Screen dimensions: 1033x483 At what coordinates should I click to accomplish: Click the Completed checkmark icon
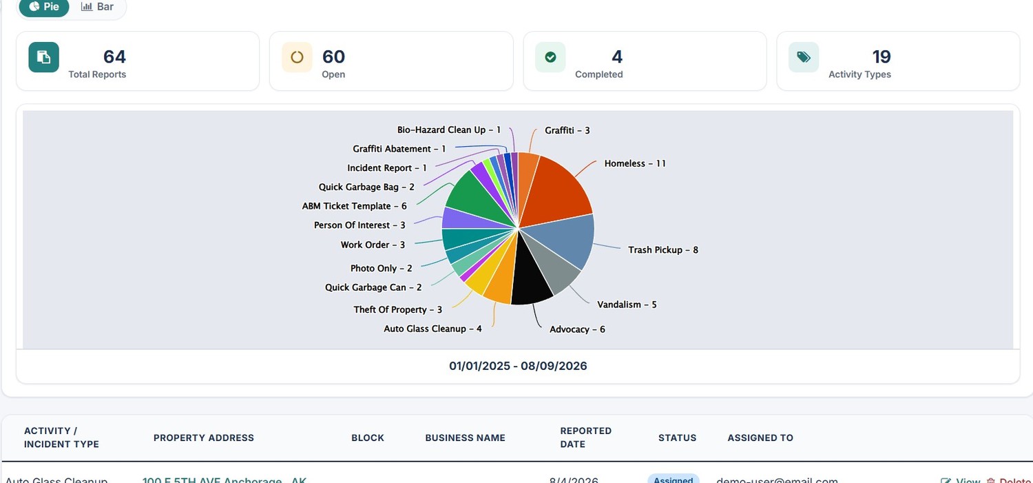point(550,57)
